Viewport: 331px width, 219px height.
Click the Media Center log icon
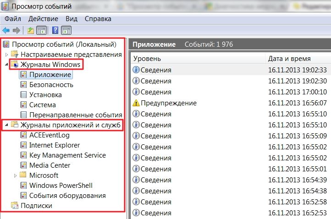(23, 165)
